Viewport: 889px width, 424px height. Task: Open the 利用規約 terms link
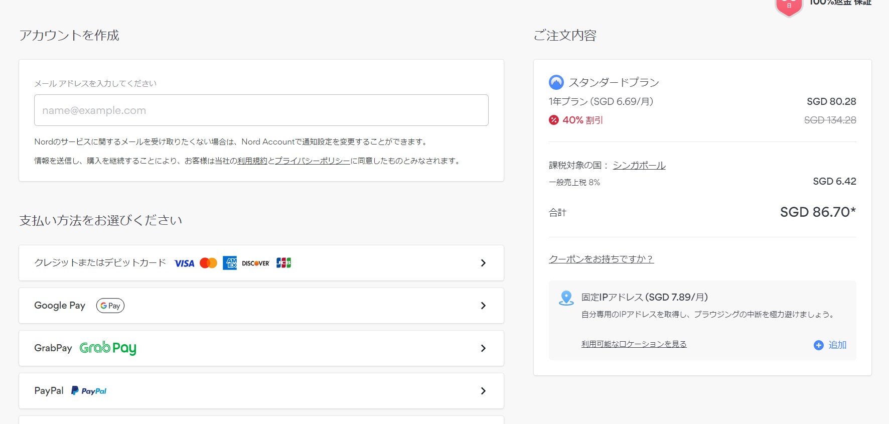tap(252, 161)
